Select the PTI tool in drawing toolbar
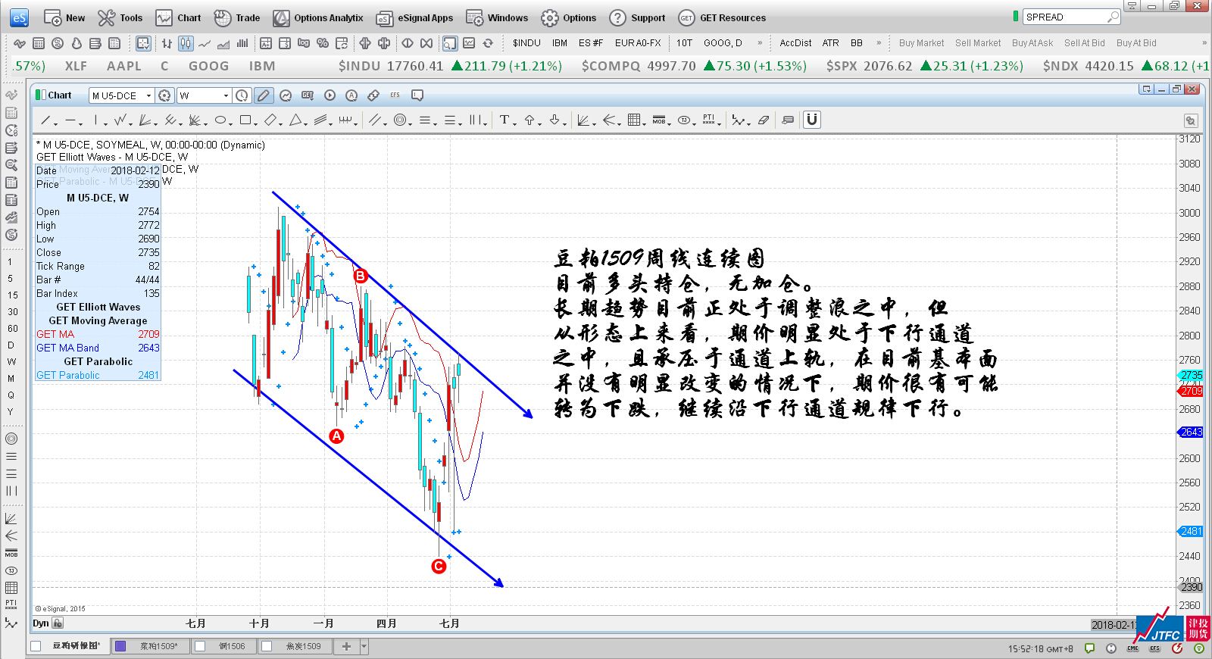The image size is (1212, 659). (x=708, y=120)
